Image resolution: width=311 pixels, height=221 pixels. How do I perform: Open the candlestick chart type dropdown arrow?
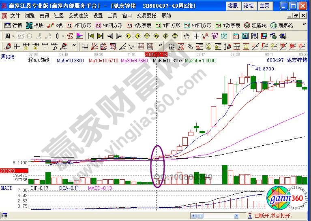[x=63, y=36]
